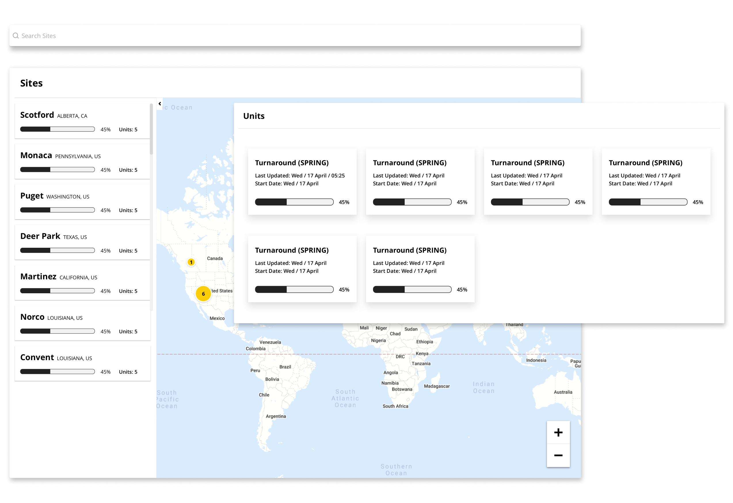The width and height of the screenshot is (733, 503).
Task: Click the CALIFORNIA, US location label
Action: point(79,277)
